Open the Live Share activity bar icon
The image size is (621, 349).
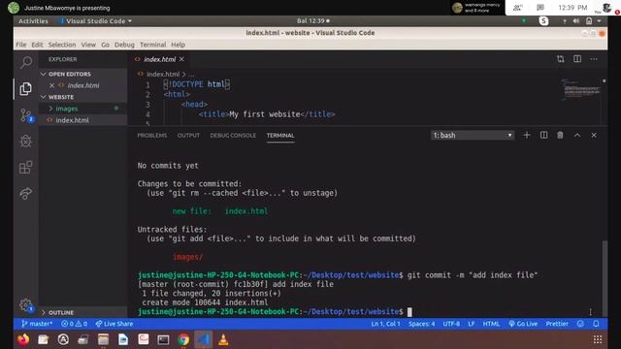click(x=26, y=194)
